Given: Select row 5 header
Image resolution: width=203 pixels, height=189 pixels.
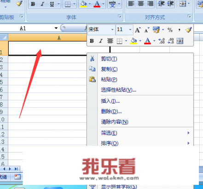Looking at the screenshot, I should (4, 82).
